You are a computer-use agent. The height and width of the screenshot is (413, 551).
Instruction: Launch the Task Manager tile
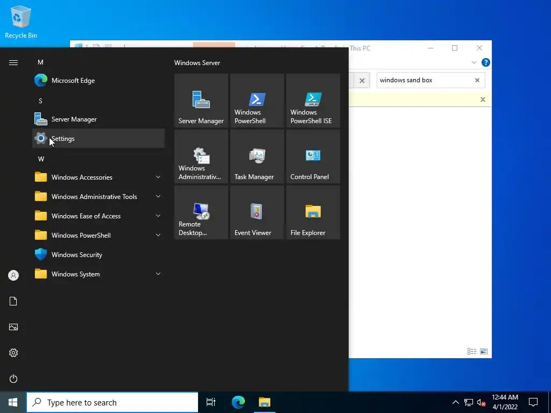click(x=257, y=156)
